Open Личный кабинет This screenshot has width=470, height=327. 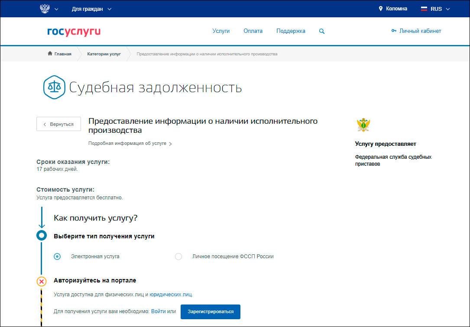coord(420,31)
